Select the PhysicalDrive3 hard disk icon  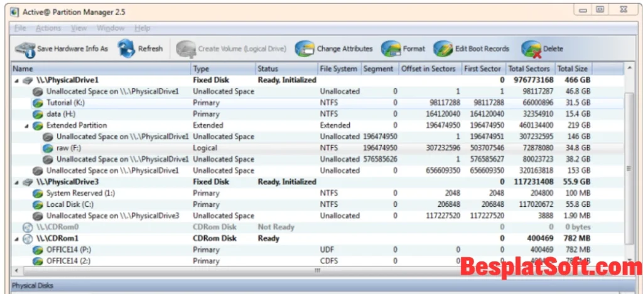click(28, 182)
